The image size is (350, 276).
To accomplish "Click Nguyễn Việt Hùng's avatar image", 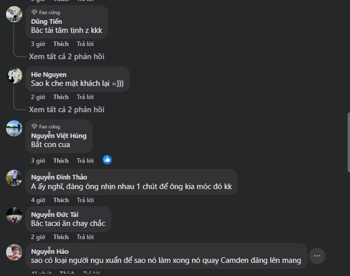I will coord(14,128).
